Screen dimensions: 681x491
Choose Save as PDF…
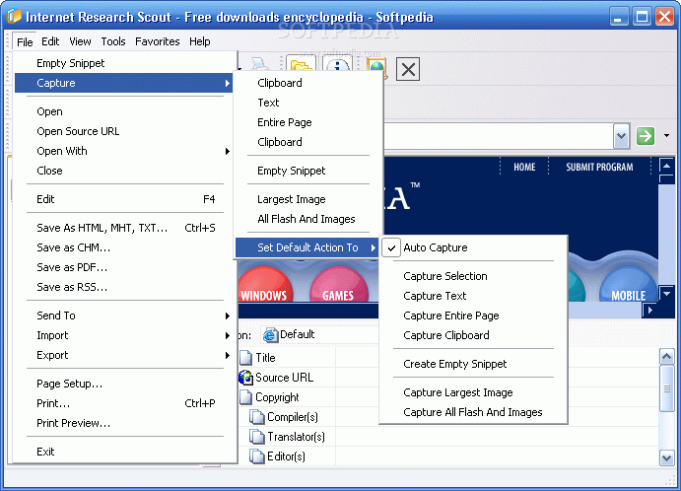124,267
